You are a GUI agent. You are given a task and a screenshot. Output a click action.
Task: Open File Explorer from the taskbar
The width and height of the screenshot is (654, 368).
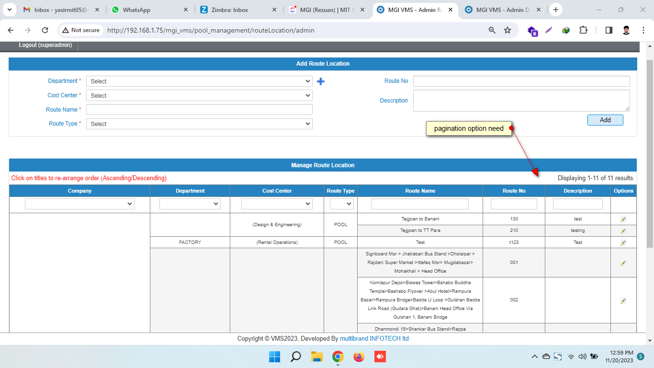click(316, 356)
